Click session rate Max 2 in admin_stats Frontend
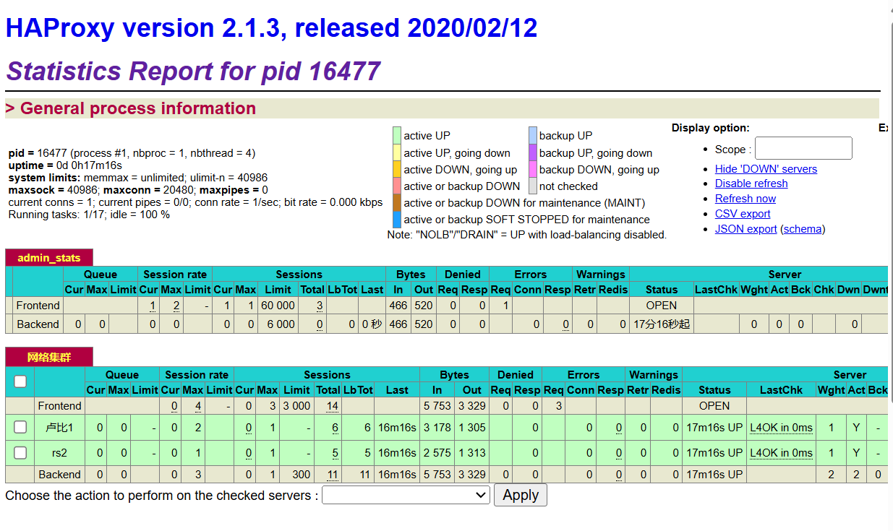 pos(176,306)
